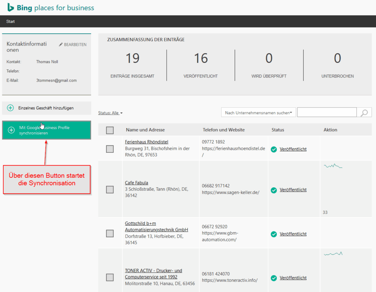Click the Veröffentlicht link for TONER ACTIV

pos(293,278)
